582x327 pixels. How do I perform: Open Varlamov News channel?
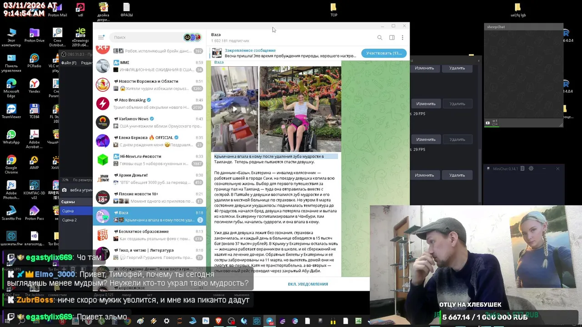click(x=150, y=122)
